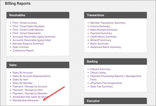Open Print / Email Sales Receipts link

(x=28, y=26)
